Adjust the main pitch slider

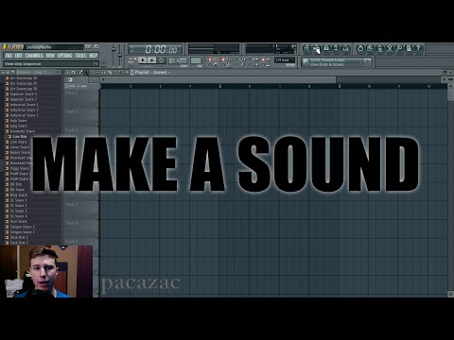(x=120, y=55)
